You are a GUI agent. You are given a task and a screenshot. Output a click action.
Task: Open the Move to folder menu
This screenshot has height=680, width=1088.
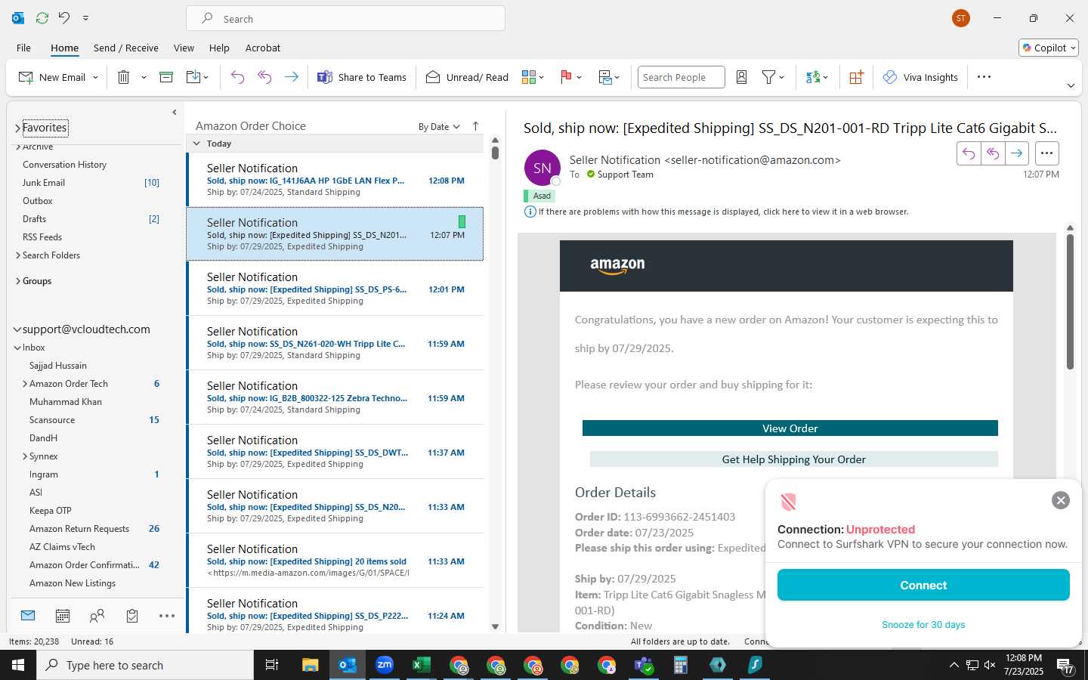tap(197, 77)
